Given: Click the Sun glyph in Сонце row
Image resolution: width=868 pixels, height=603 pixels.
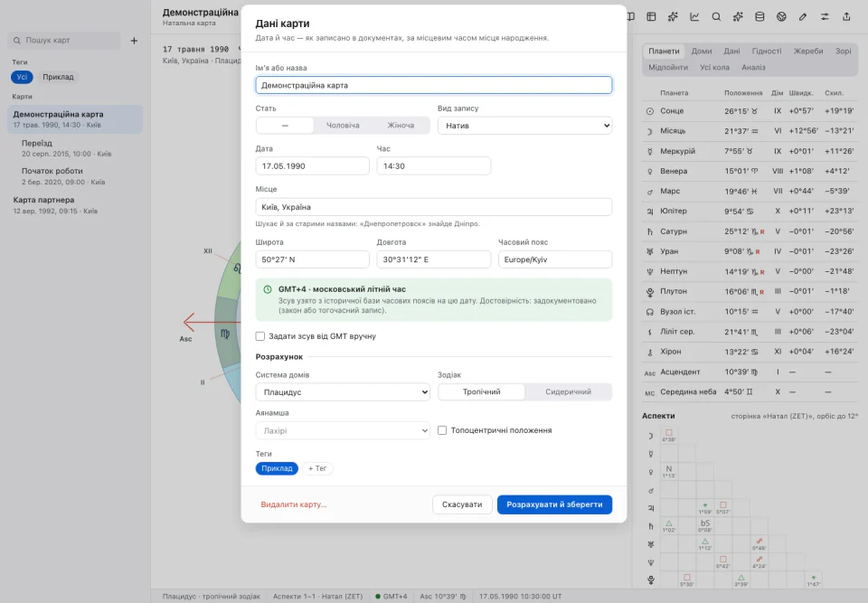Looking at the screenshot, I should coord(650,111).
